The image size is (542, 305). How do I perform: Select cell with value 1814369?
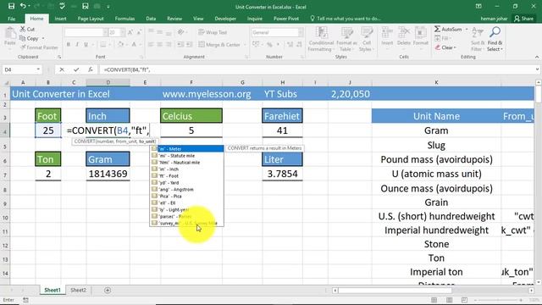click(108, 174)
